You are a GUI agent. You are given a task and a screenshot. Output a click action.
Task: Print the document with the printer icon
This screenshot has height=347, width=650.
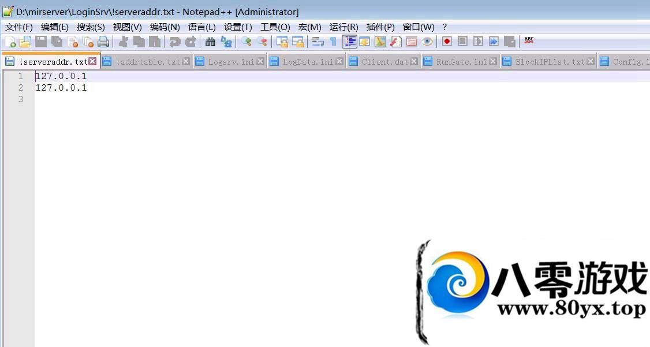click(103, 42)
